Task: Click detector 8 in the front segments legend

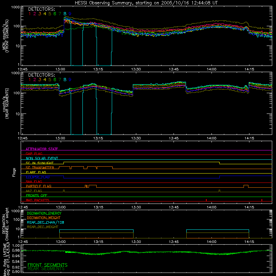Action: pos(65,14)
